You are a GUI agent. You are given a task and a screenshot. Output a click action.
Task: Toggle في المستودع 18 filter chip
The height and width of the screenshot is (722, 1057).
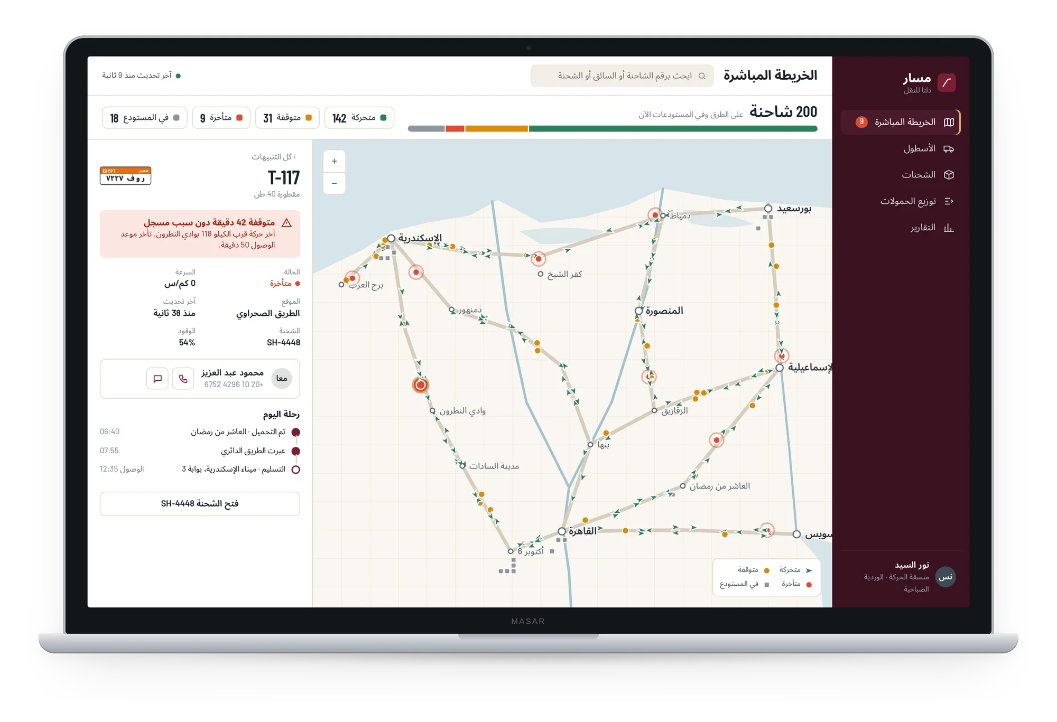145,118
